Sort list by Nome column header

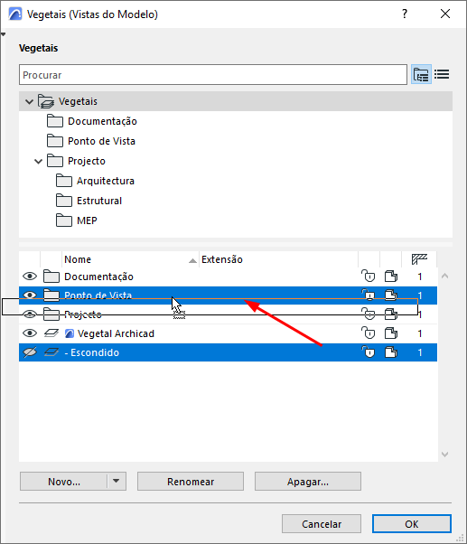point(130,259)
